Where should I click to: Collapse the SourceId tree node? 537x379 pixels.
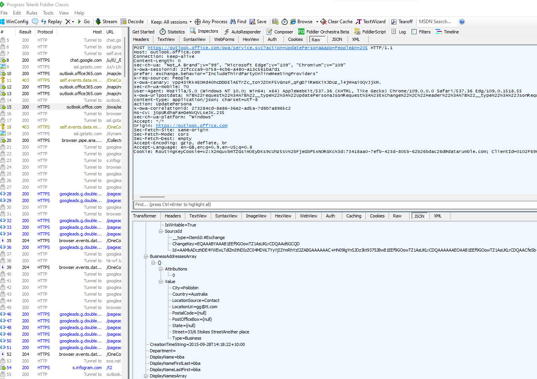pos(161,231)
